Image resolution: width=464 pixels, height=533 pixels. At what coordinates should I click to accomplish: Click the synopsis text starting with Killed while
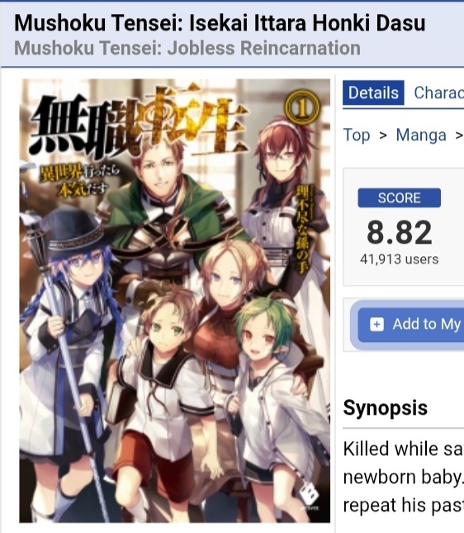[404, 477]
